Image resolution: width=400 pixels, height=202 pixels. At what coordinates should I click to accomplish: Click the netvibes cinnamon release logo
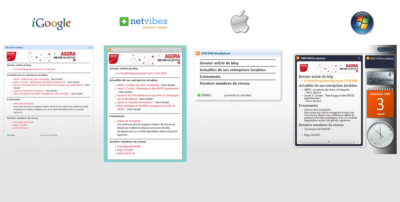point(143,23)
